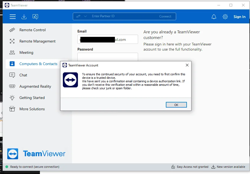Open Meeting in the sidebar
Viewport: 250px width, 174px height.
coord(37,52)
